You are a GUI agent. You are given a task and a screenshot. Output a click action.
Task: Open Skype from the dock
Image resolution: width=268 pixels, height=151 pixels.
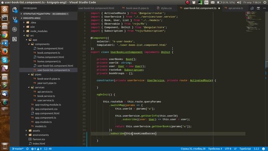[5, 60]
